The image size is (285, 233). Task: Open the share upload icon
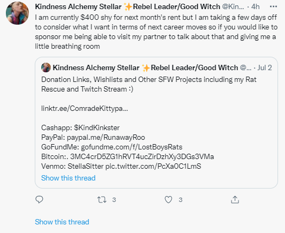click(x=235, y=199)
